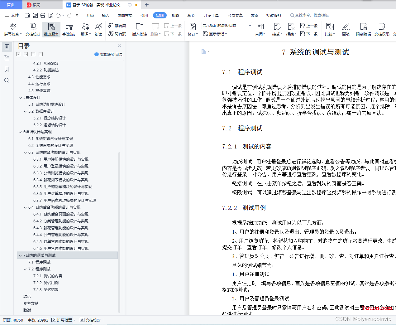Open the translate (翻译) tool
This screenshot has width=396, height=325.
86,30
